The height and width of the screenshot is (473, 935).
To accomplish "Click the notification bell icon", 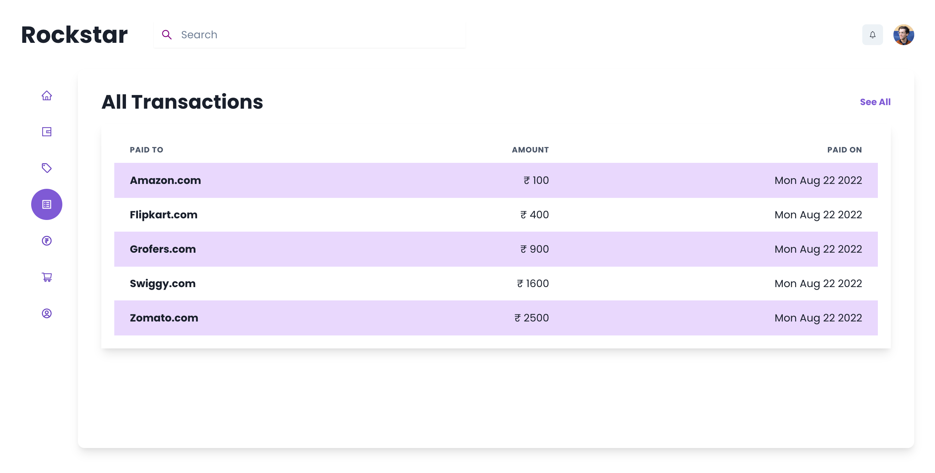I will [872, 34].
